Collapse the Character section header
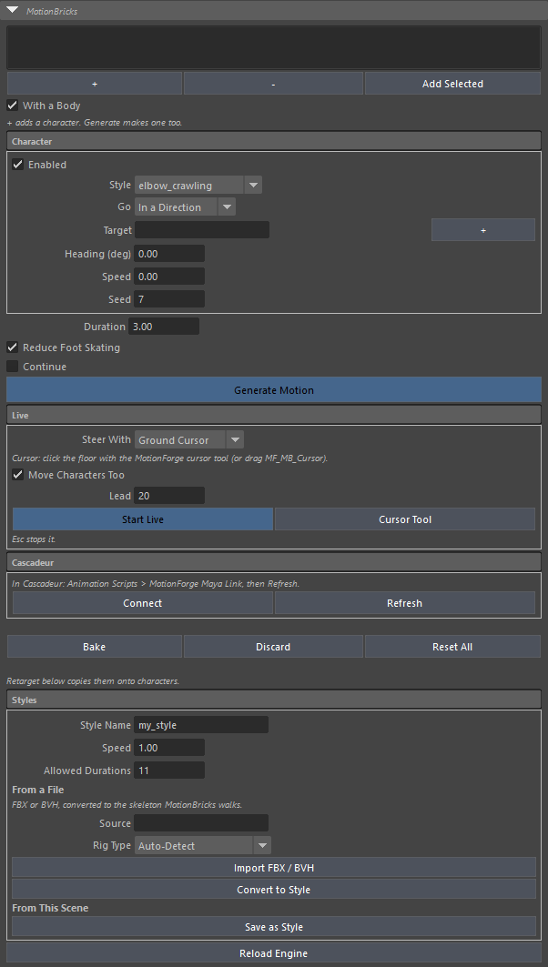Screen dimensions: 548x967 pos(274,141)
